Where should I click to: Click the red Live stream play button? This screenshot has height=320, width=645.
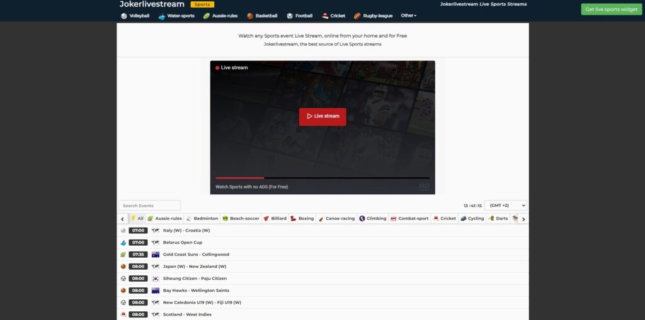point(322,117)
